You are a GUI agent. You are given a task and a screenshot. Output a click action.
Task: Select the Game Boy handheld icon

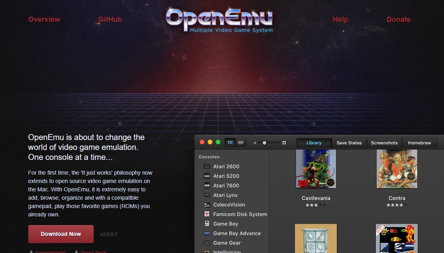pyautogui.click(x=207, y=224)
